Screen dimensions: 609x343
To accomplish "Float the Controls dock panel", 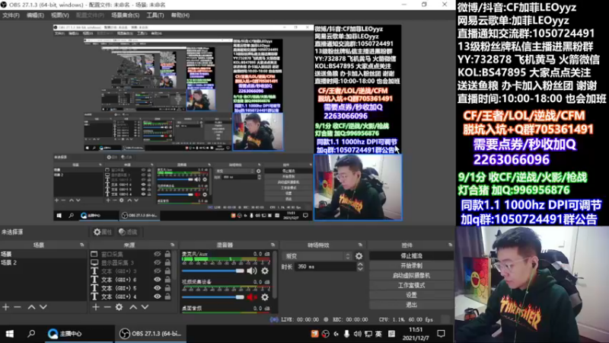I will coord(450,245).
